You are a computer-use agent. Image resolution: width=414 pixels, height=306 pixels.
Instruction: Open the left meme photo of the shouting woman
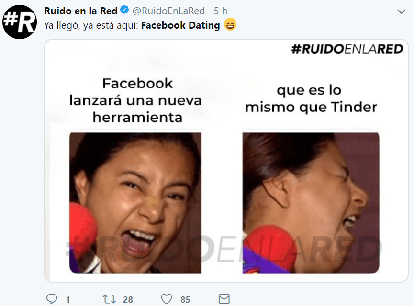pos(135,203)
